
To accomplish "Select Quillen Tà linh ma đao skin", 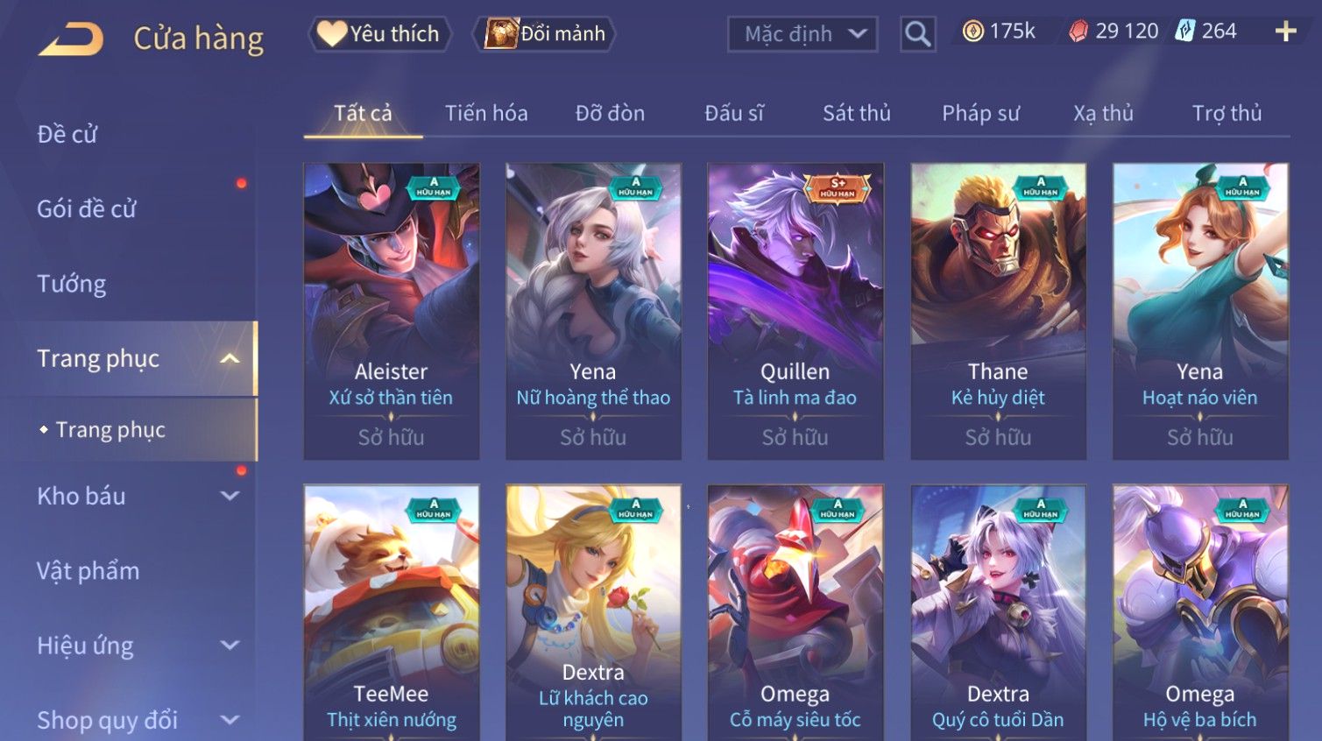I will coord(795,311).
